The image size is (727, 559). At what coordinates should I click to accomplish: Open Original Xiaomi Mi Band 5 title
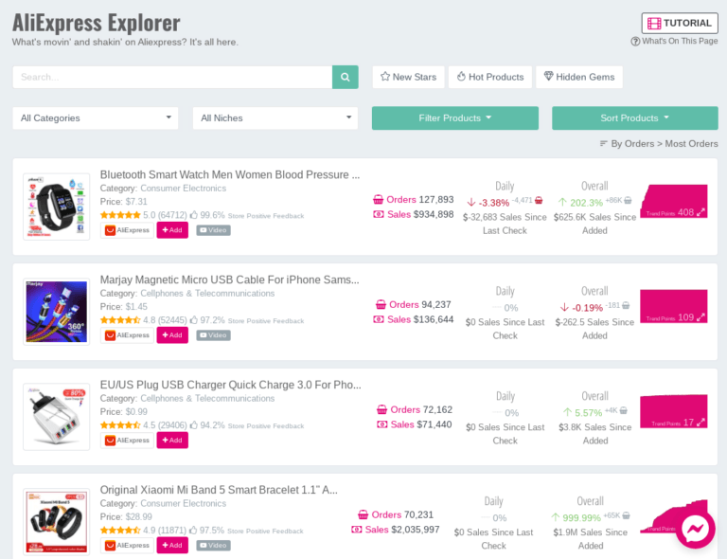(x=219, y=490)
